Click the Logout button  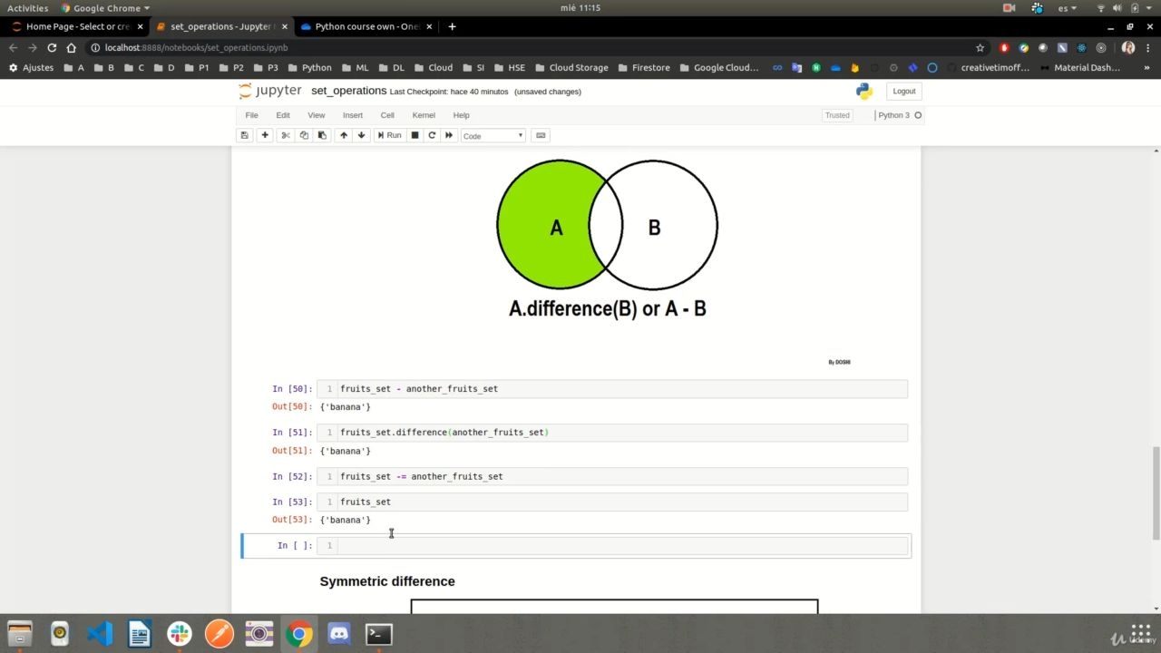point(904,91)
